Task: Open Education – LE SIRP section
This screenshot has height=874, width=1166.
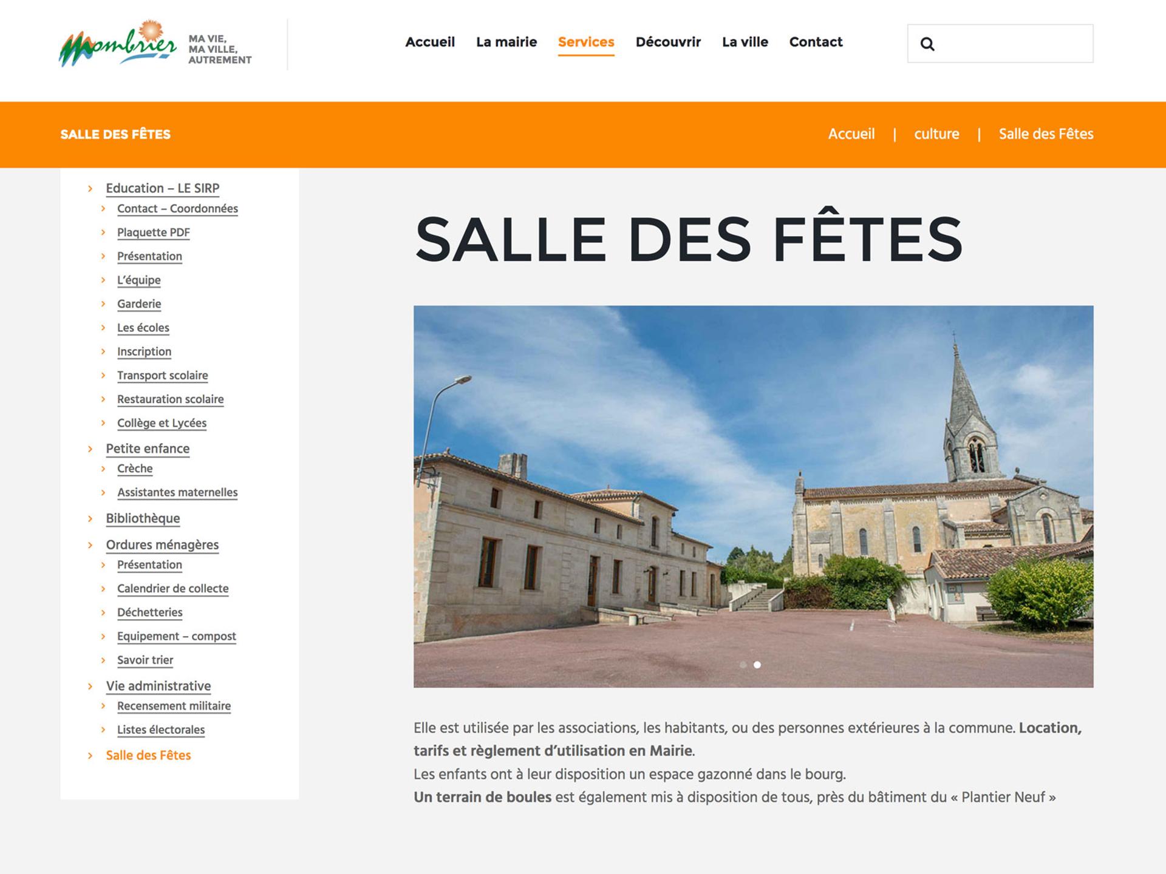Action: click(x=163, y=188)
